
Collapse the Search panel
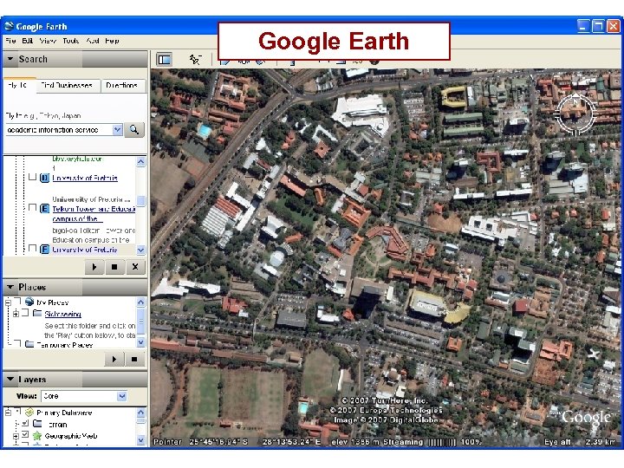click(x=10, y=59)
